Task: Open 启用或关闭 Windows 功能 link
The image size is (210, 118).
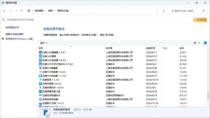Action: 19,39
